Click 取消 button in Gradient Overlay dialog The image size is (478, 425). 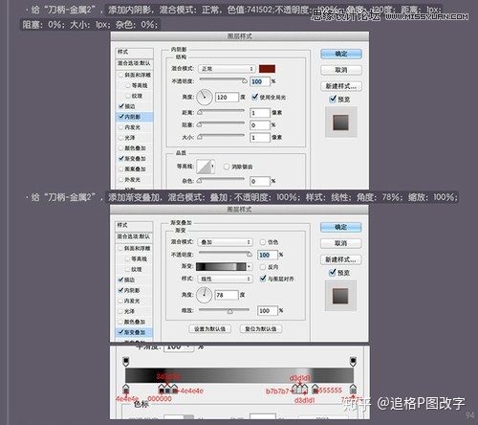pos(340,243)
